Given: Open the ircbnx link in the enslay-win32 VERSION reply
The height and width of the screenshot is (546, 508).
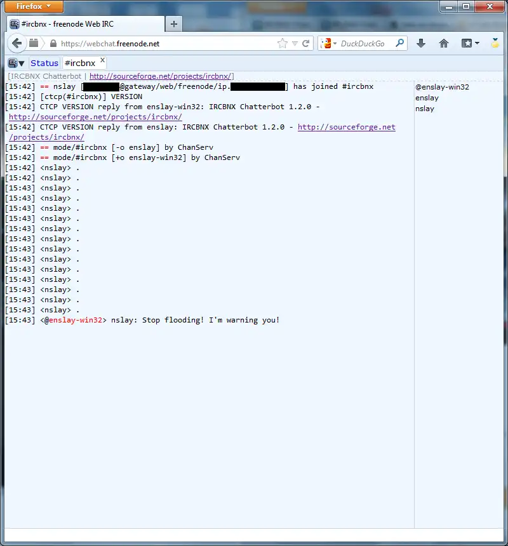Looking at the screenshot, I should [x=95, y=117].
